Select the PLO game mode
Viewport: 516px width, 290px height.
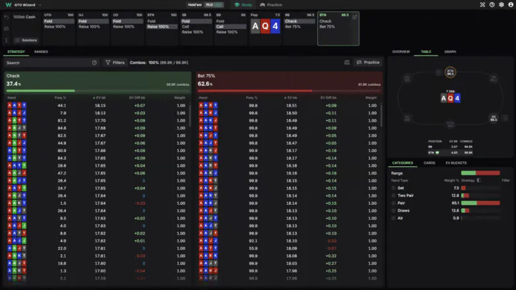pos(214,5)
